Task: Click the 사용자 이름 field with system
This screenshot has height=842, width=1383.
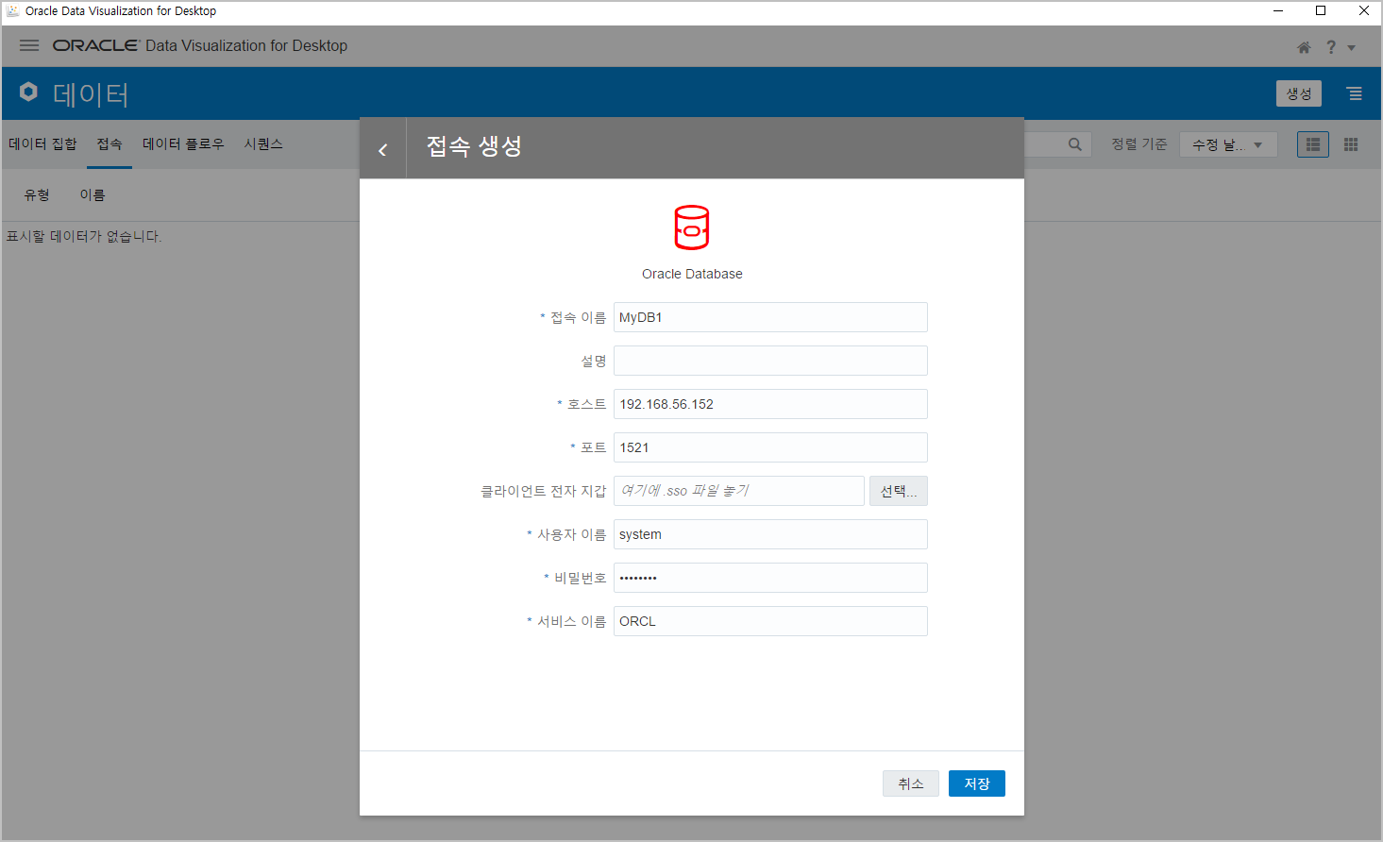Action: [770, 534]
